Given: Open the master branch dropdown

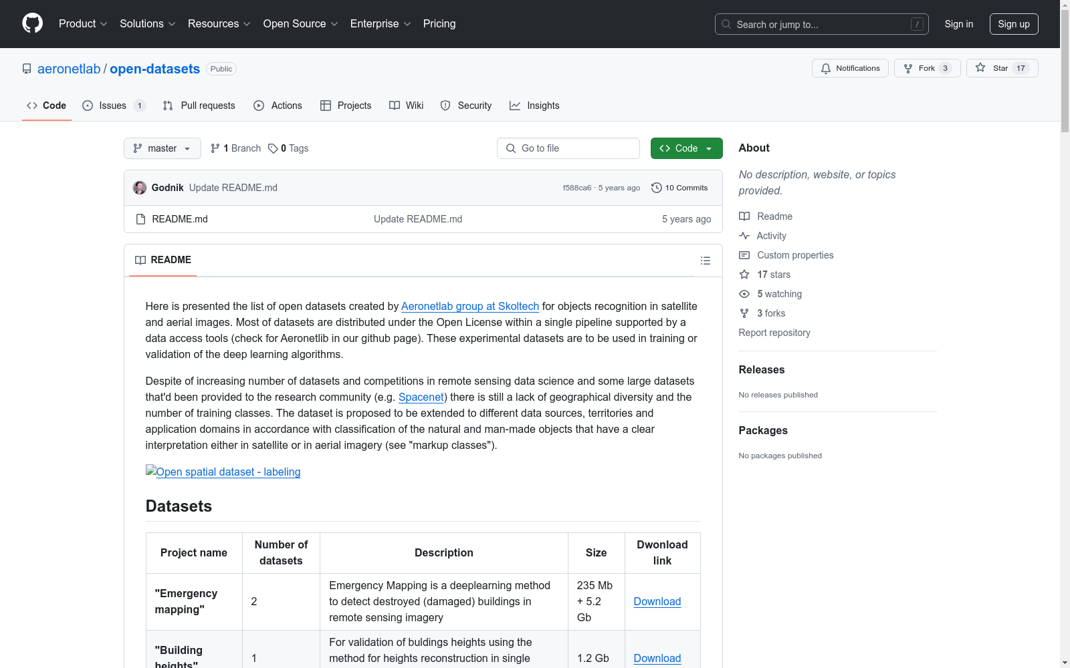Looking at the screenshot, I should [x=163, y=148].
